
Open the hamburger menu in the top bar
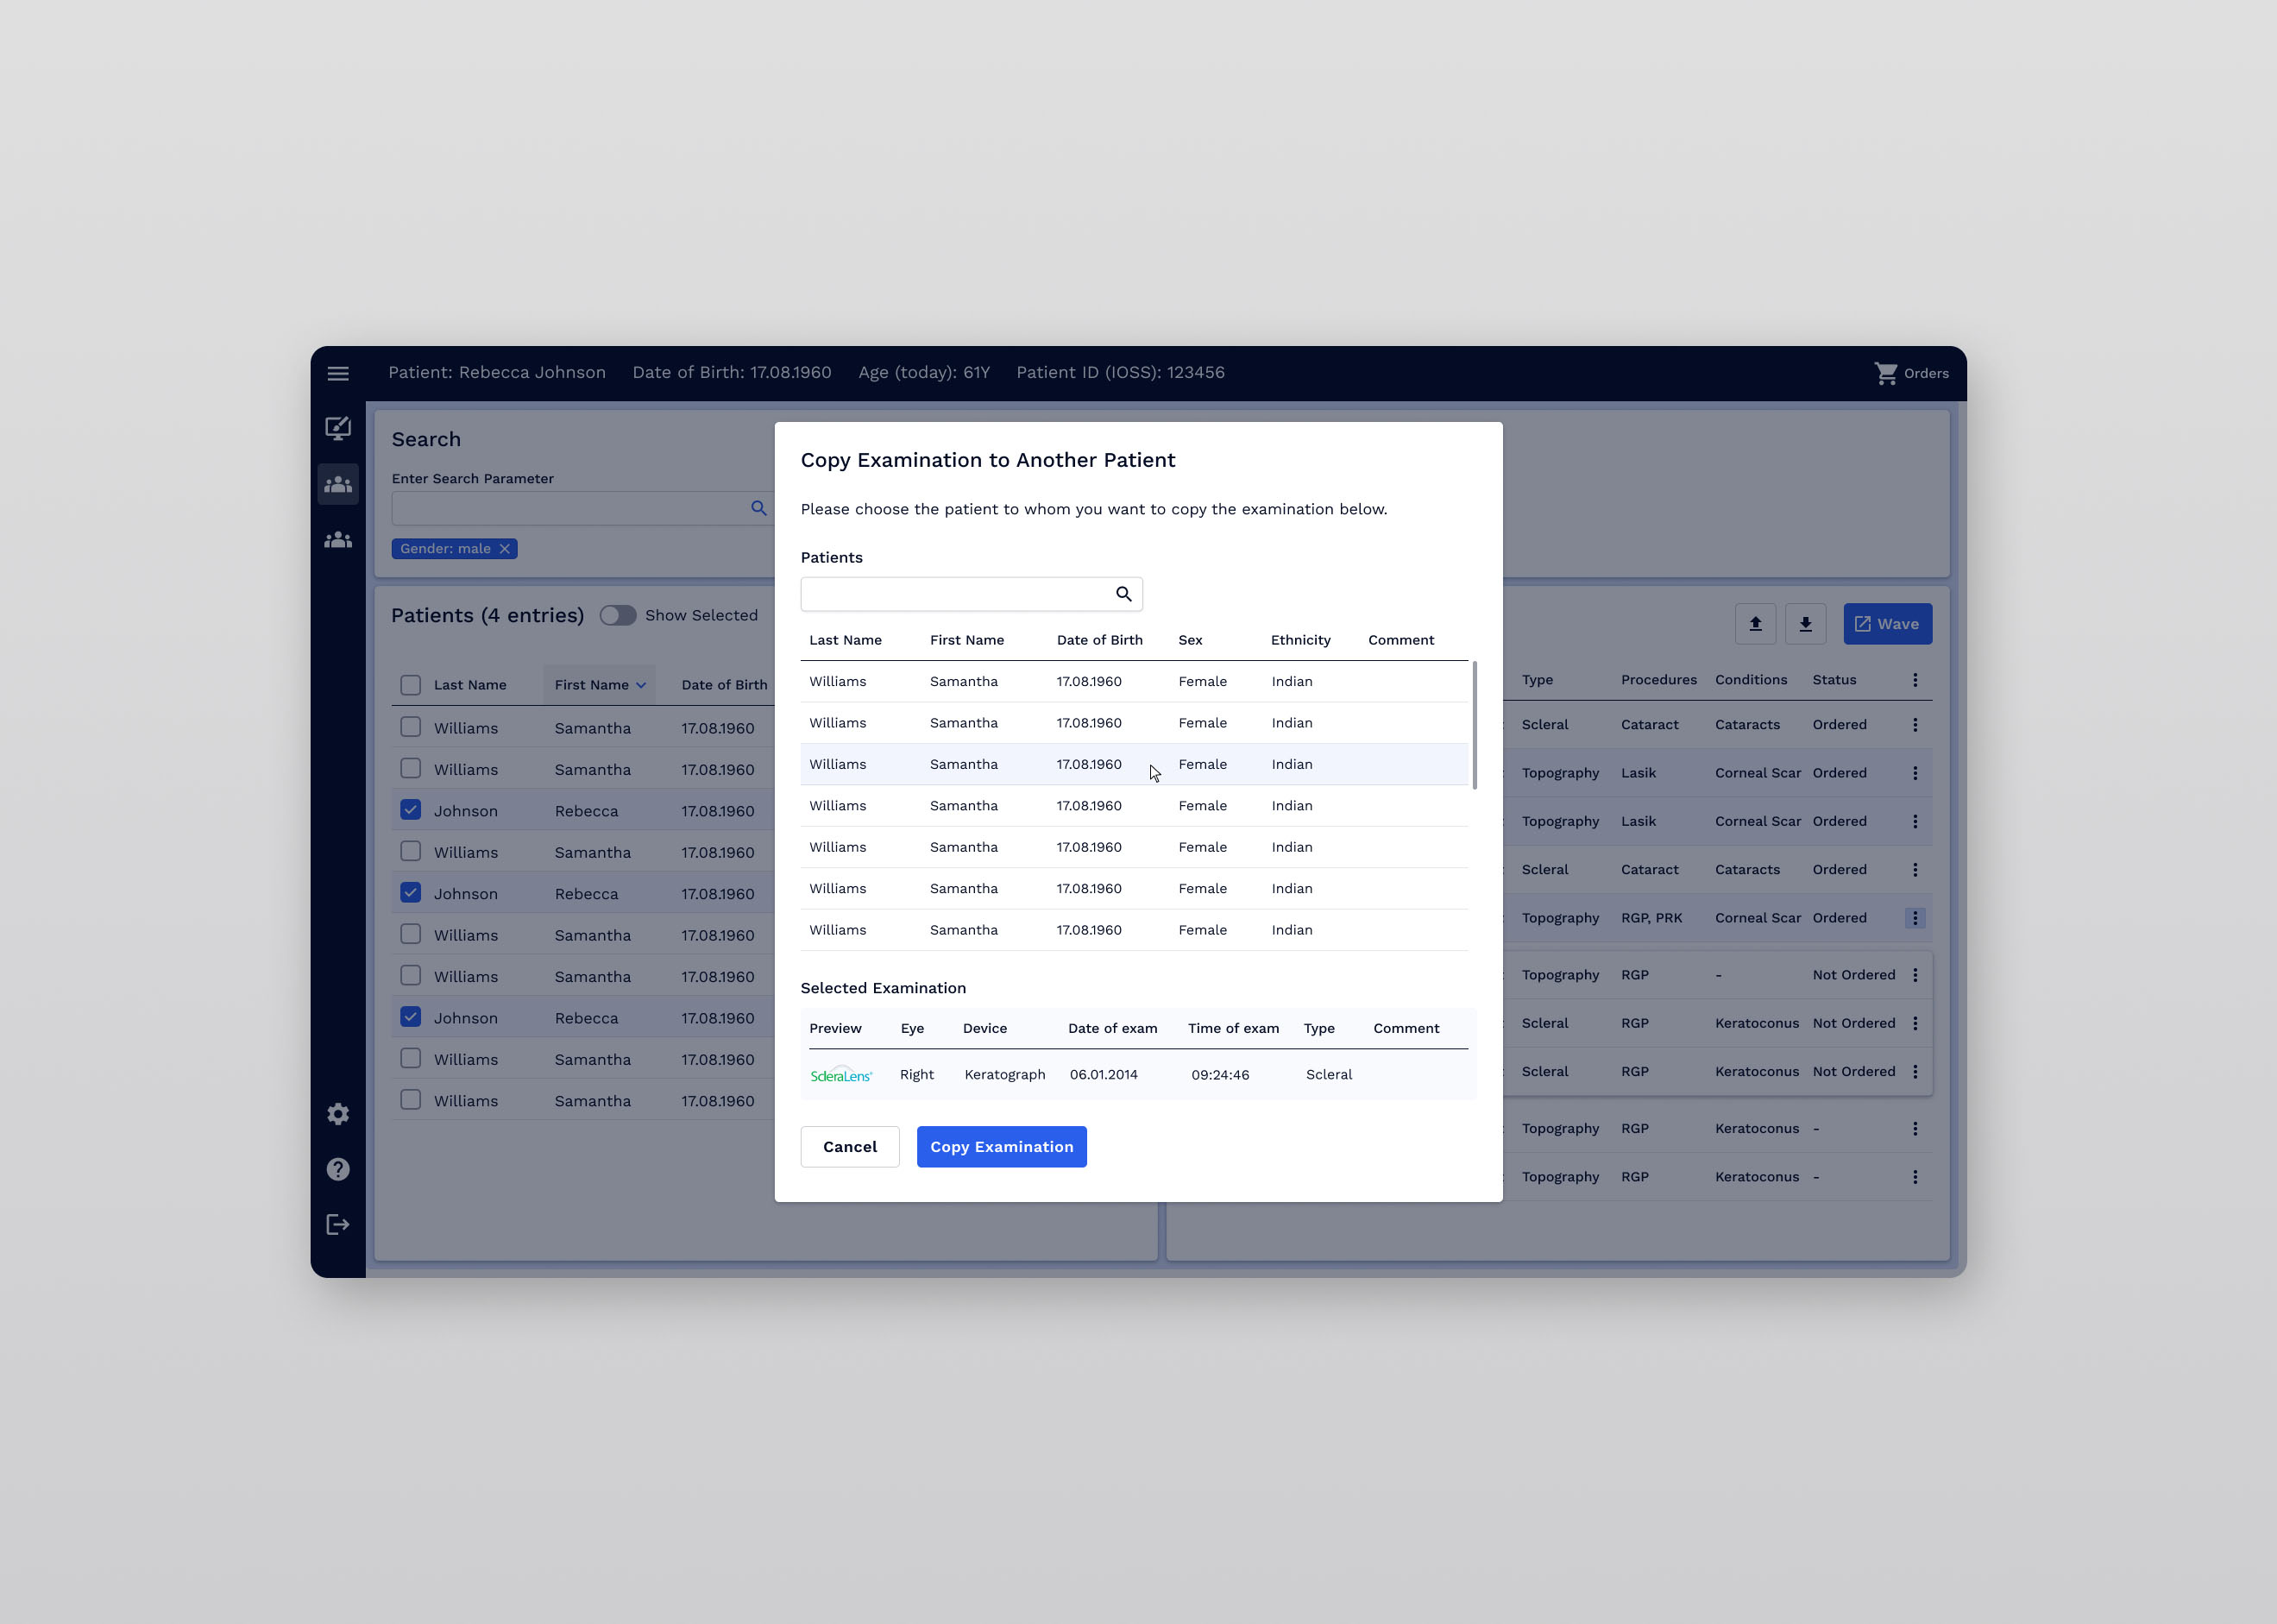coord(338,373)
